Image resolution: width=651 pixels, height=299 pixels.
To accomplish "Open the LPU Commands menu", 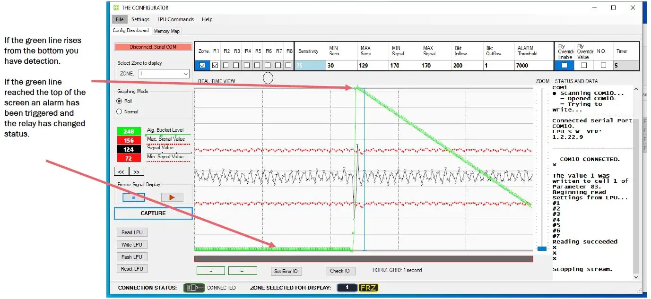I will (x=175, y=19).
